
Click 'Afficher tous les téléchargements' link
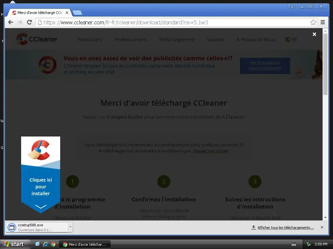tap(286, 228)
